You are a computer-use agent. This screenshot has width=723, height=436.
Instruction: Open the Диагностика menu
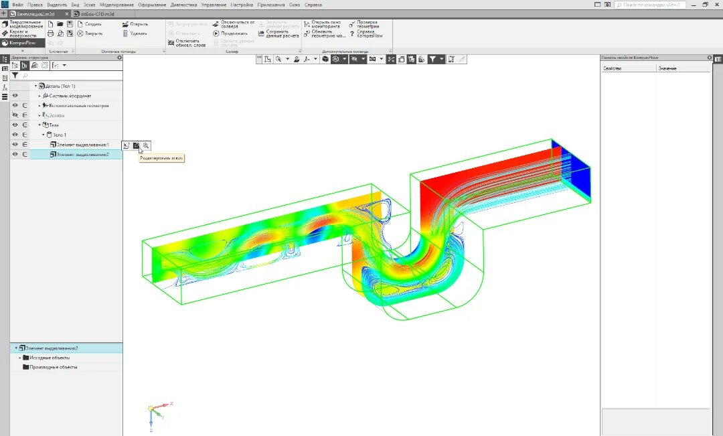click(x=183, y=5)
